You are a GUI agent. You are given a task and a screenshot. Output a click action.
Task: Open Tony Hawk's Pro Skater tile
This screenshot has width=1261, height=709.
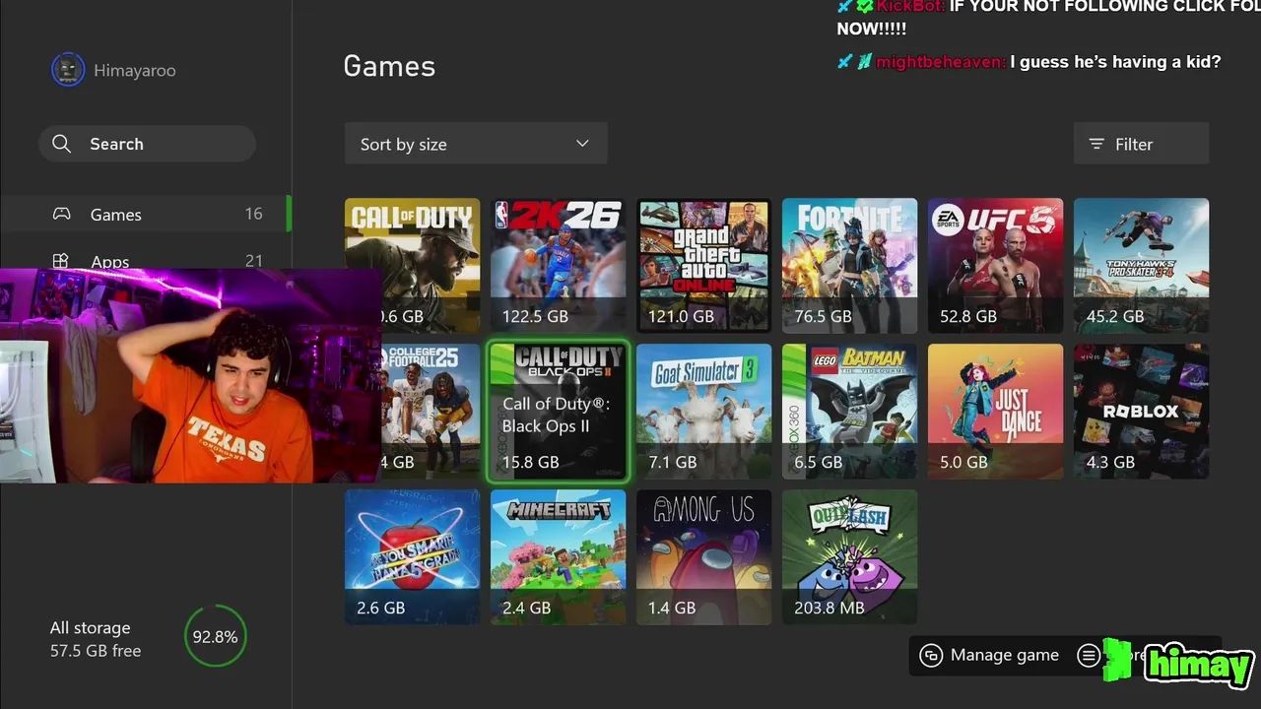tap(1141, 265)
